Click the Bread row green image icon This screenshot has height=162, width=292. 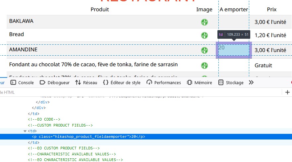click(x=204, y=35)
